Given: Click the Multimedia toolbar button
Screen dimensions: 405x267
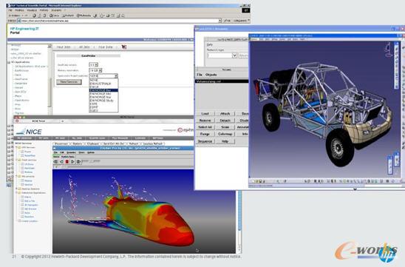Looking at the screenshot, I should click(x=84, y=16).
